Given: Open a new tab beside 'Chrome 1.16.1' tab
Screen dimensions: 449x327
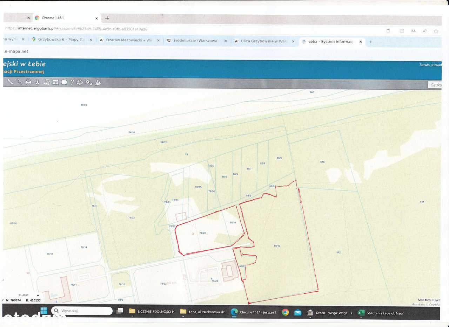Looking at the screenshot, I should tap(107, 18).
